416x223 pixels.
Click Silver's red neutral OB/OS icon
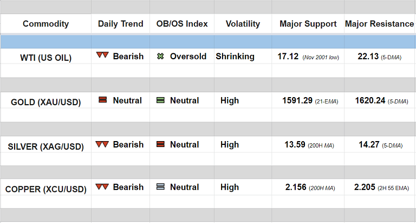point(160,144)
